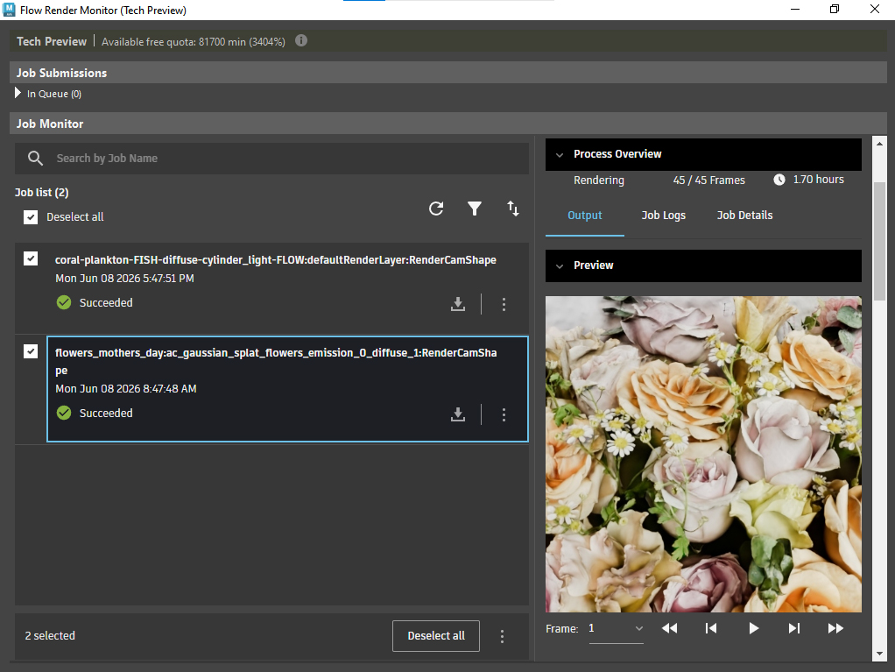Collapse the Process Overview section

[x=560, y=155]
